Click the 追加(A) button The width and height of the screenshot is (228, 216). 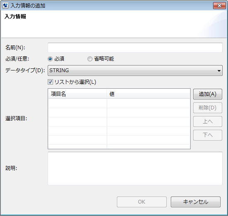point(208,94)
